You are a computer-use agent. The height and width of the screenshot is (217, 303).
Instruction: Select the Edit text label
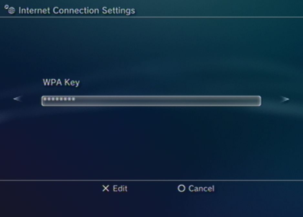pyautogui.click(x=120, y=188)
